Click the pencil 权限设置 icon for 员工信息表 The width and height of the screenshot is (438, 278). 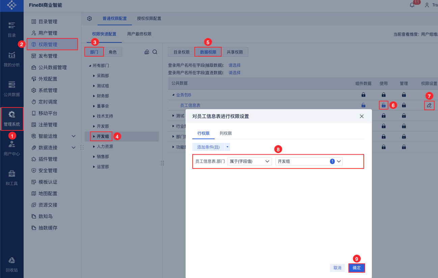(429, 105)
